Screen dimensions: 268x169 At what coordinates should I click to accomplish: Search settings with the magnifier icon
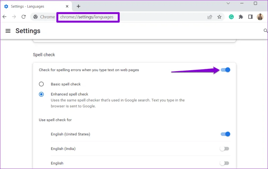265,31
